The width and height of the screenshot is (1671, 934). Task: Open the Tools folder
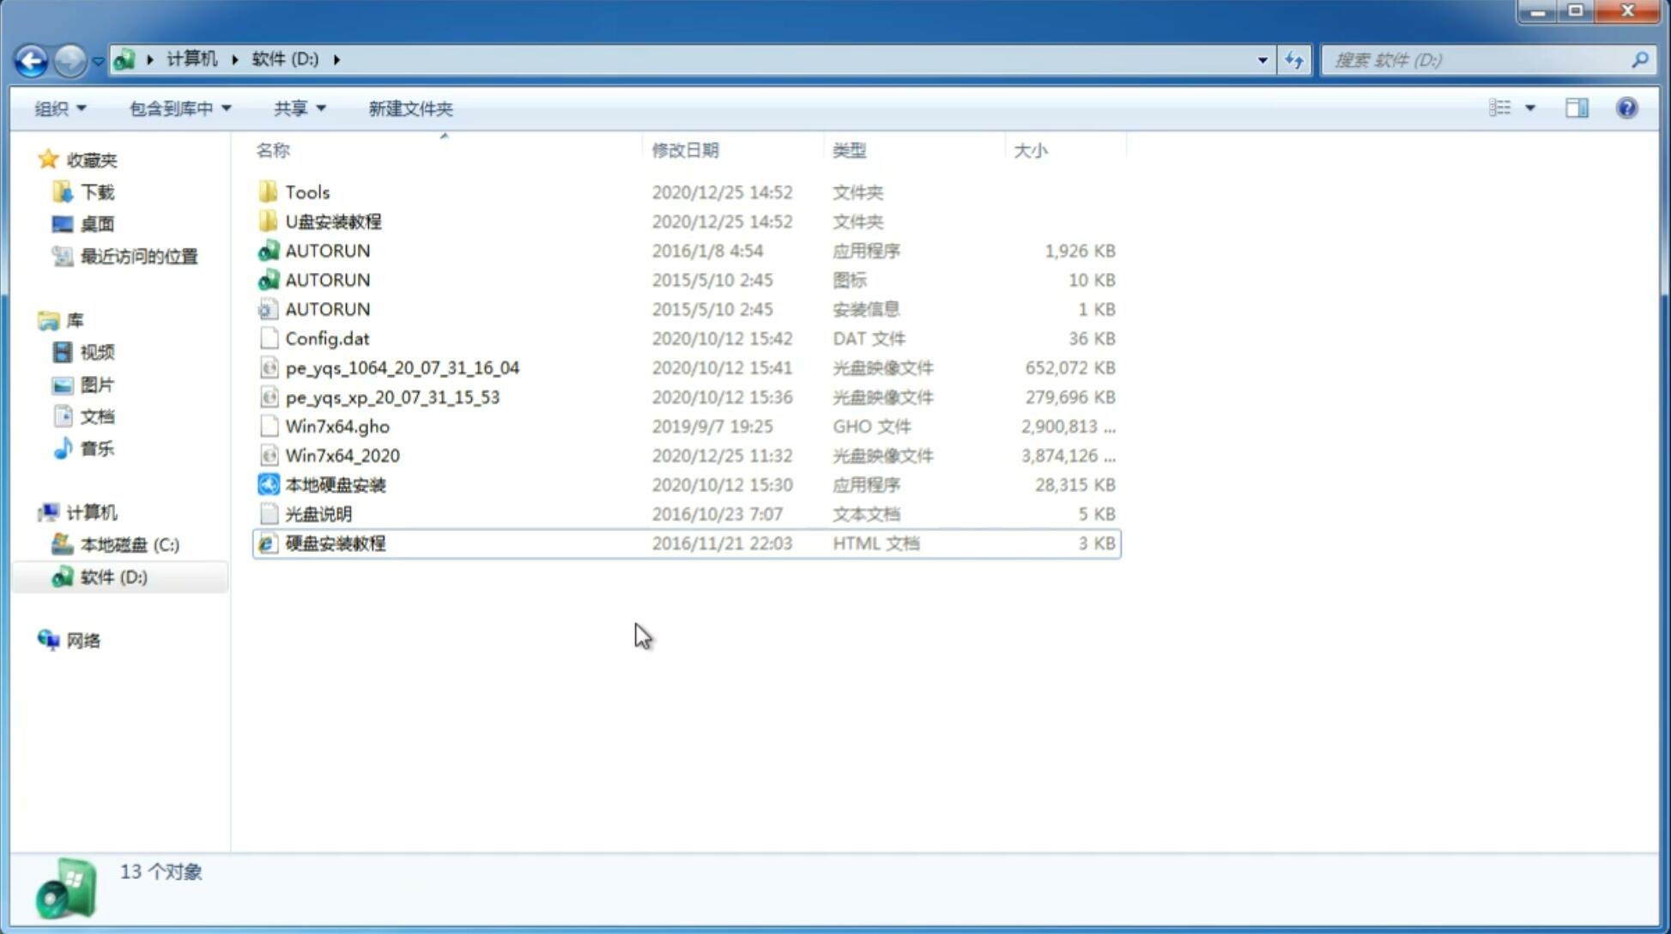306,191
